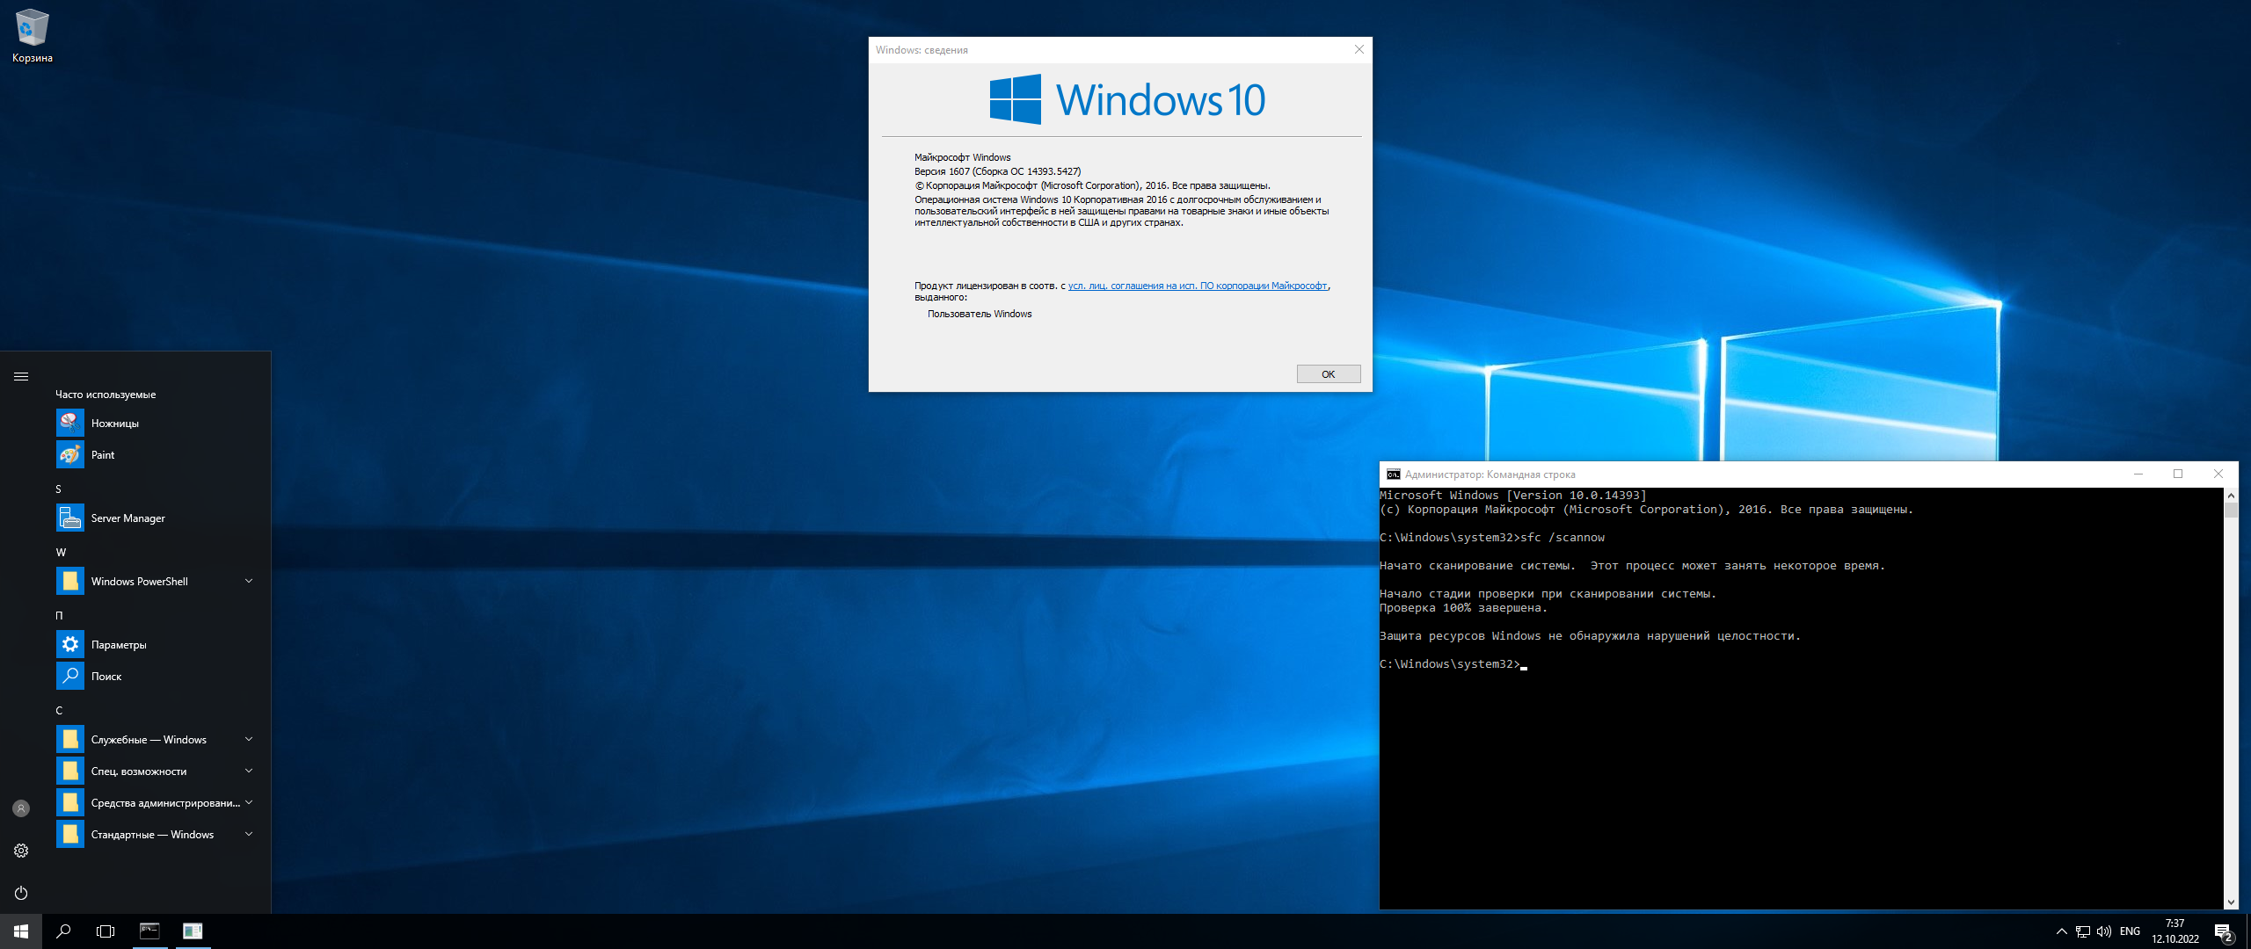Open Task View on the taskbar

pyautogui.click(x=106, y=931)
